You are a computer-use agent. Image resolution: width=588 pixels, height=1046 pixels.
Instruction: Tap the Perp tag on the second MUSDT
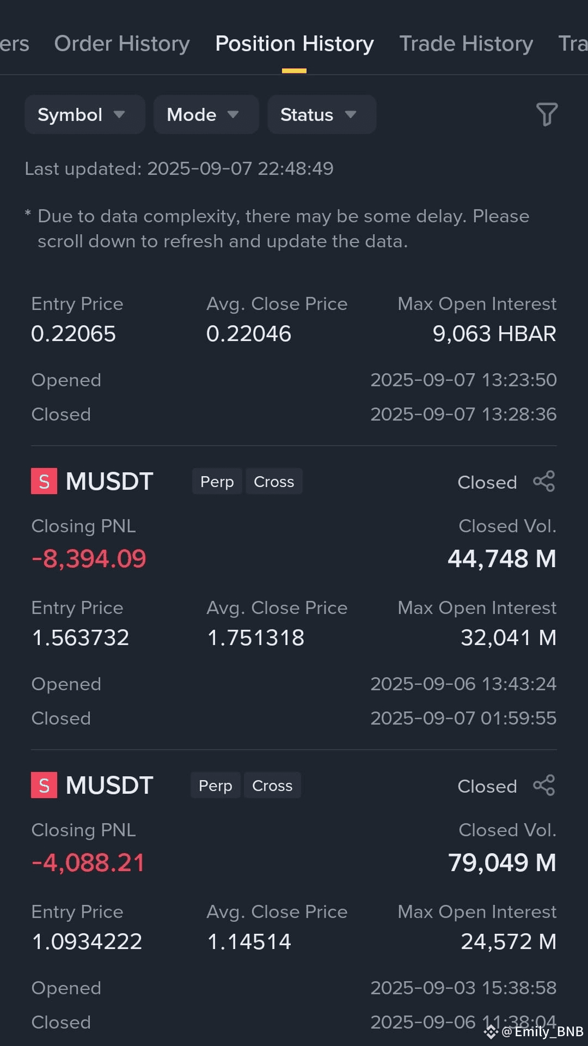pos(215,786)
